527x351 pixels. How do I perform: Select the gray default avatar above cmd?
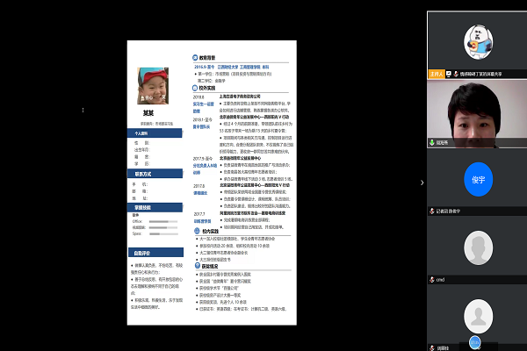point(479,247)
